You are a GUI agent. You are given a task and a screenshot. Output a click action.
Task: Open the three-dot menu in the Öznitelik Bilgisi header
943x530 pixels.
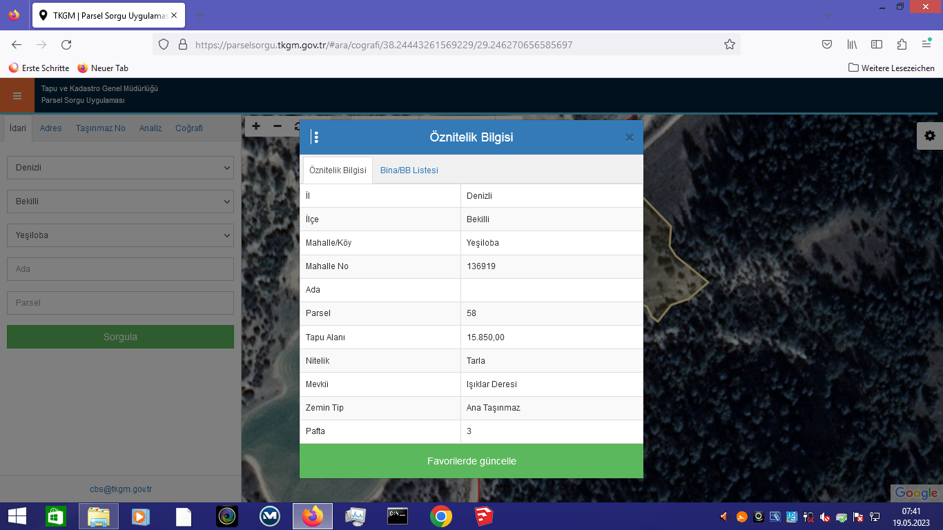315,137
